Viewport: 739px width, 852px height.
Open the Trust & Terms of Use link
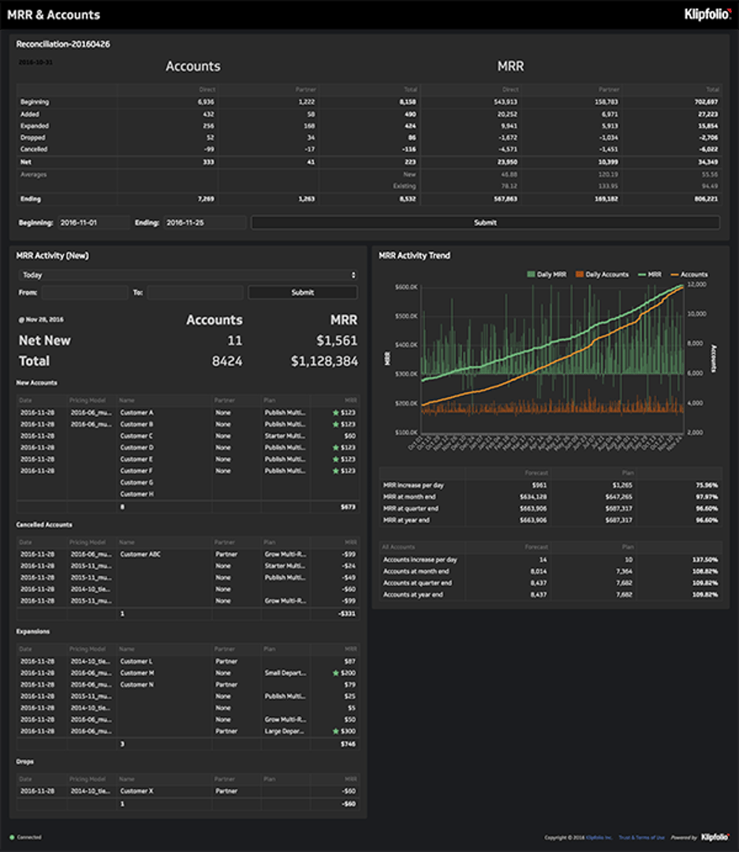pyautogui.click(x=641, y=837)
